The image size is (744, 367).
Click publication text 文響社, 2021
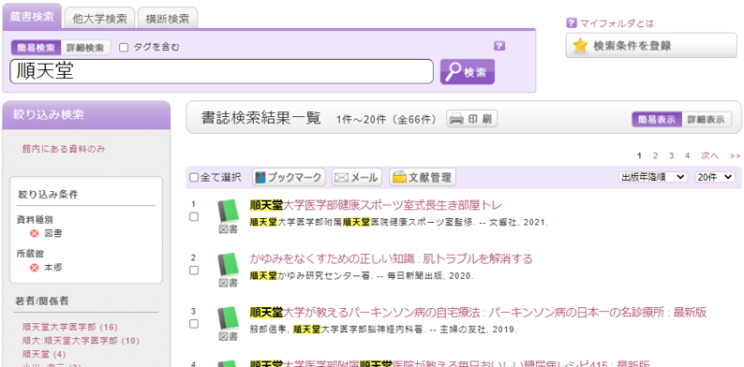coord(518,222)
